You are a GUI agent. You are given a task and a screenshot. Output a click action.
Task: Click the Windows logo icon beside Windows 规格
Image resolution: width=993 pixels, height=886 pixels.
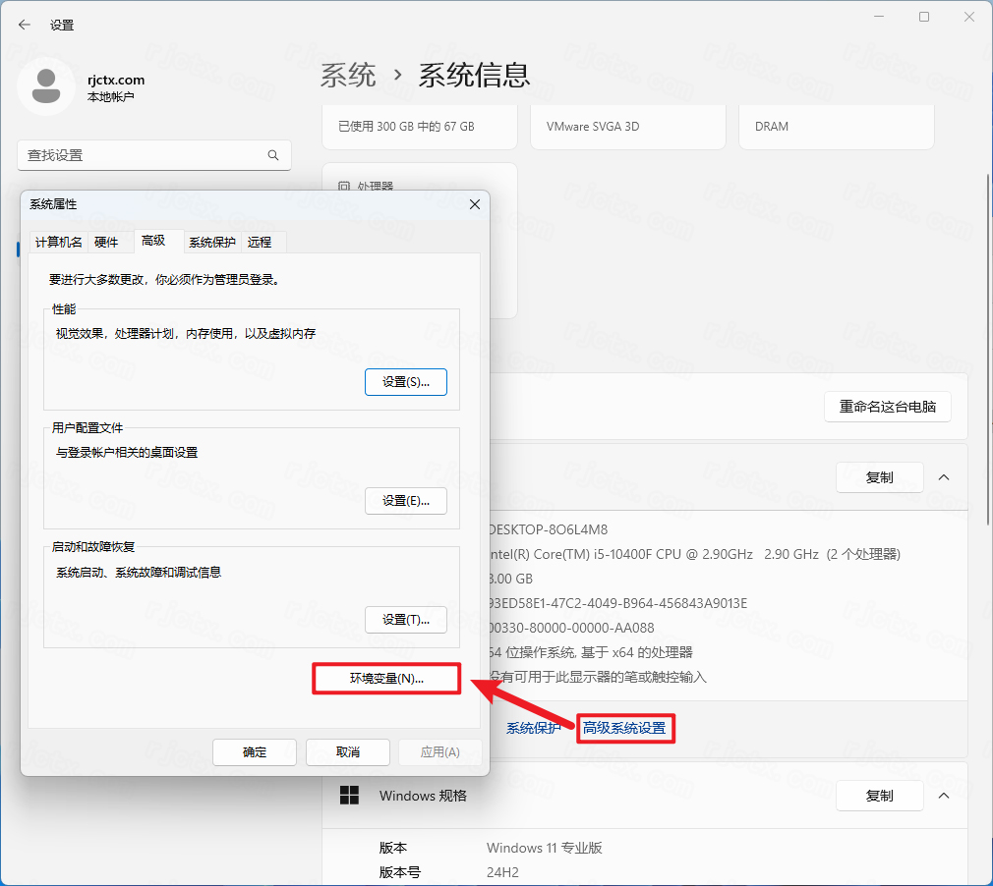[349, 795]
